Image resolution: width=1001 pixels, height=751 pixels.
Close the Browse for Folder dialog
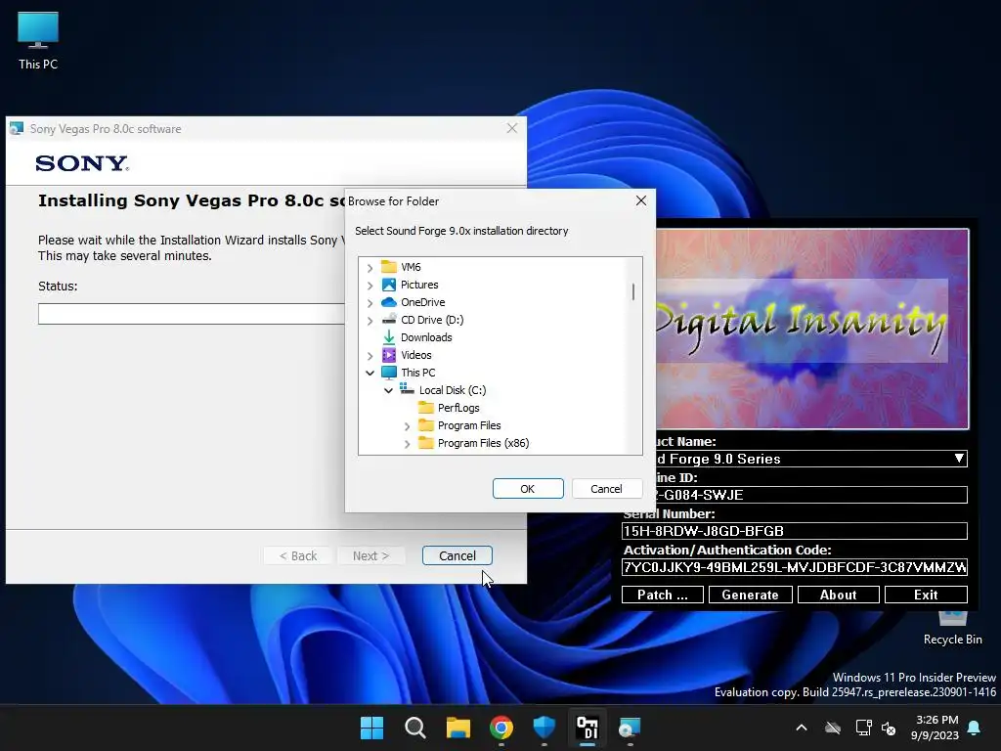[641, 200]
